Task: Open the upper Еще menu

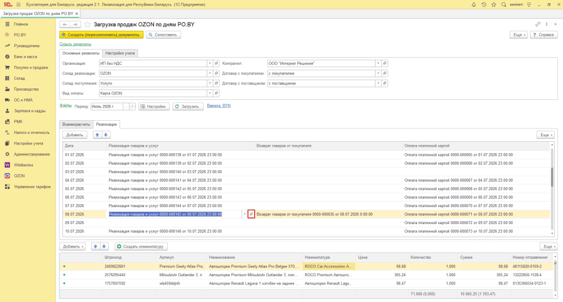Action: [x=519, y=35]
